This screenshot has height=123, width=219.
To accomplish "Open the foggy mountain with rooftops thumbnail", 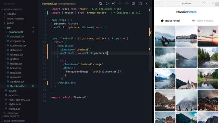I will (186, 100).
